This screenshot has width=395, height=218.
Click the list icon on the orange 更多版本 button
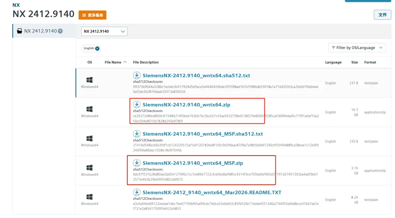[x=84, y=15]
